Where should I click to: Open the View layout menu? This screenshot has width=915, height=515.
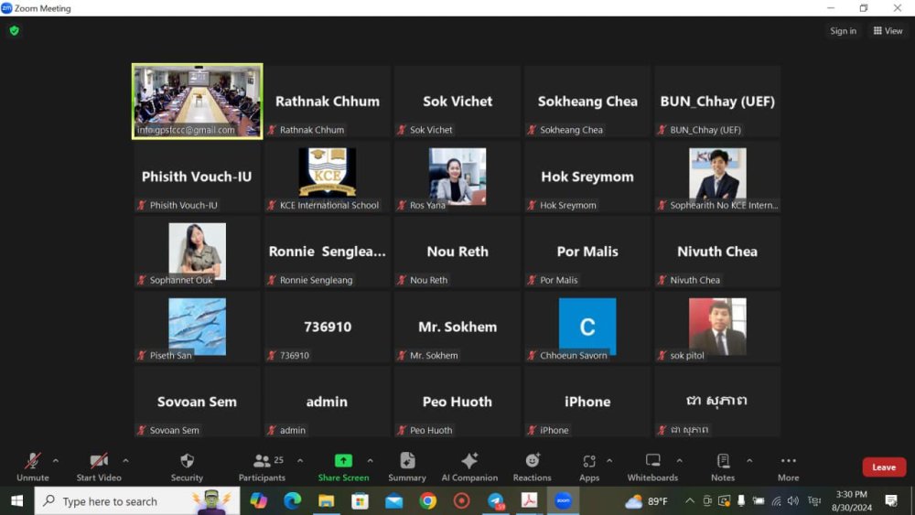tap(888, 30)
